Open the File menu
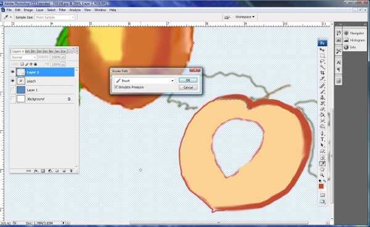 tap(9, 10)
